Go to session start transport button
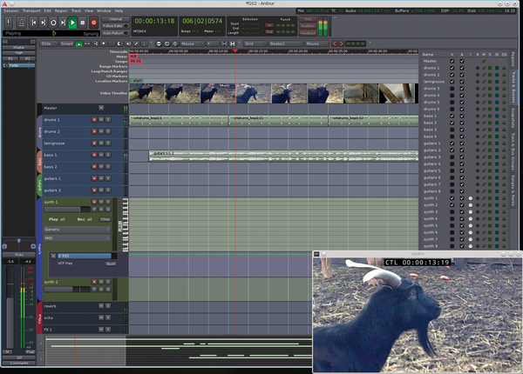Viewport: 523px width, 374px height. [x=34, y=23]
